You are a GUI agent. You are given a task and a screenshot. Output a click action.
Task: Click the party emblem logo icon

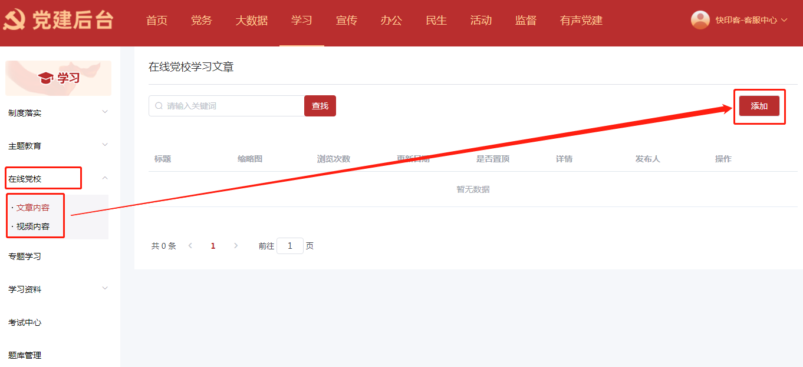coord(14,21)
